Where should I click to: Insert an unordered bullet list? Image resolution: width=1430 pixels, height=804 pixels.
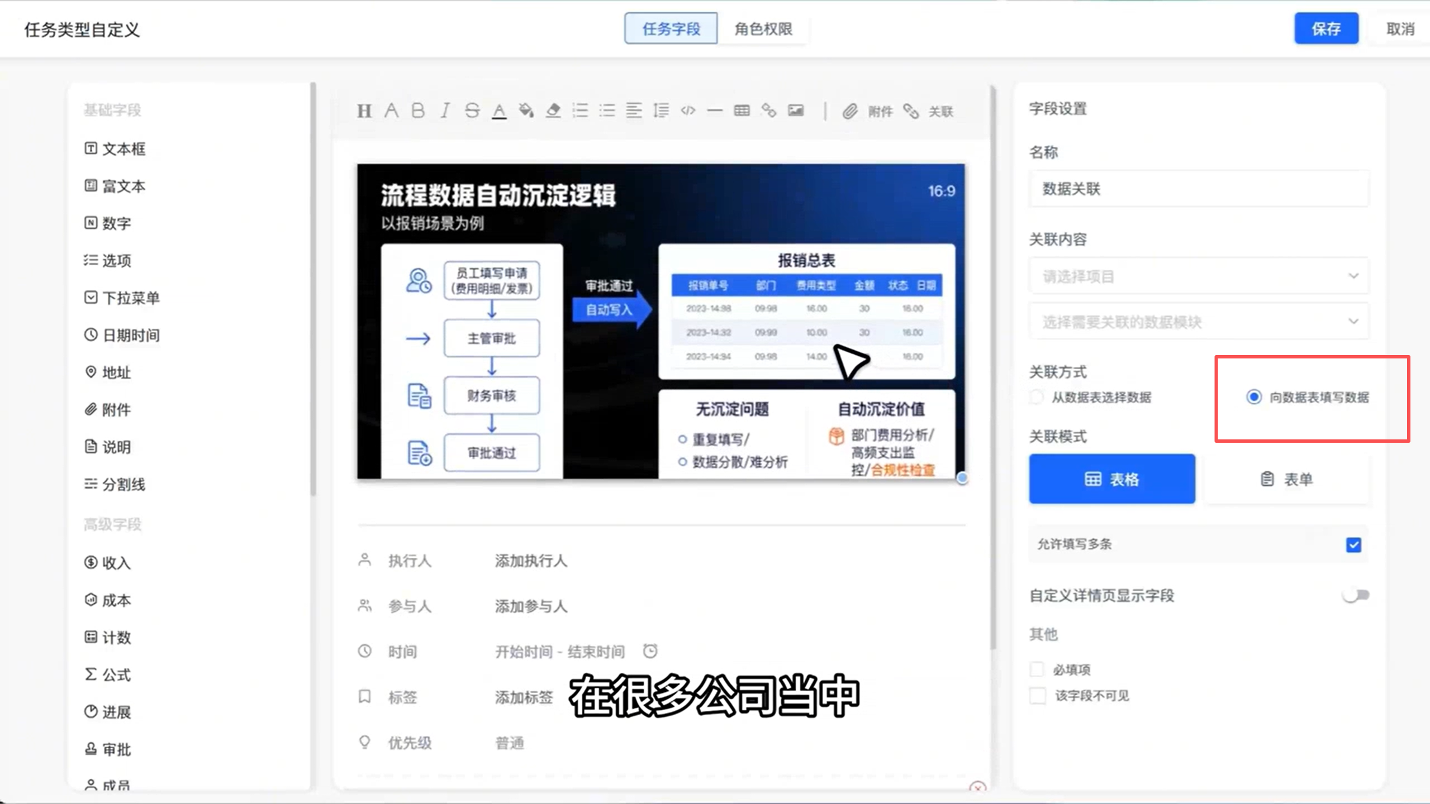(607, 111)
